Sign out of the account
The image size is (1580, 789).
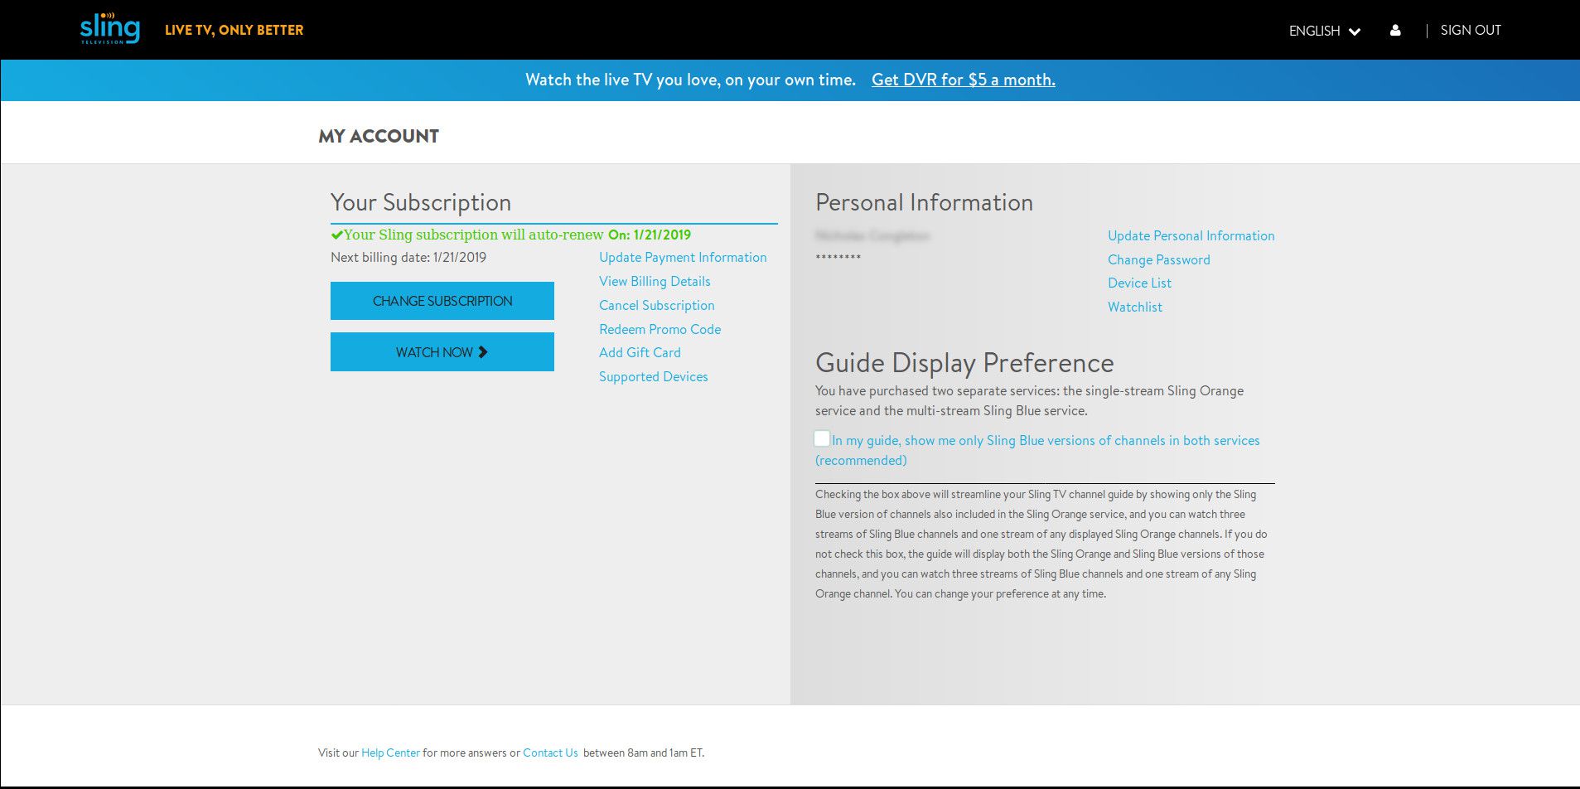[1471, 30]
